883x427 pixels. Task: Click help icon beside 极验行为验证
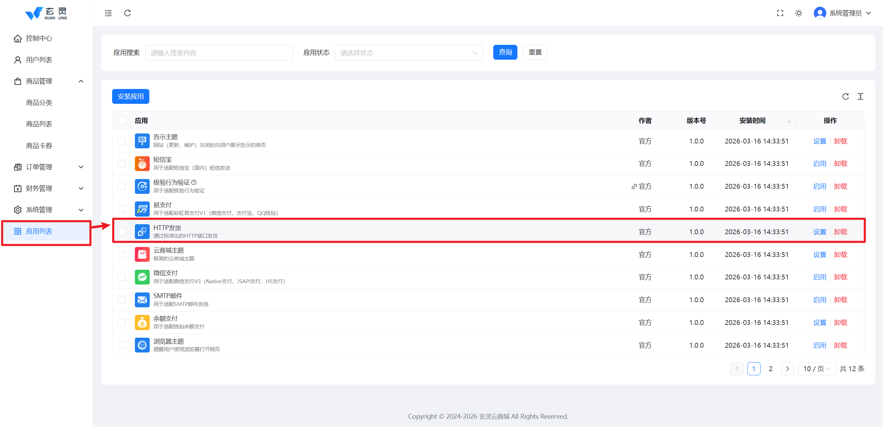coord(194,182)
